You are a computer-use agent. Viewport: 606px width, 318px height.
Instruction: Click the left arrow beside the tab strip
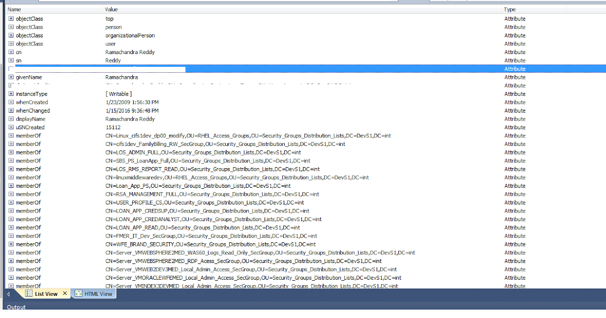[x=6, y=293]
